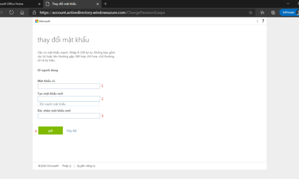The image size is (299, 179).
Task: Click the InPrivate badge
Action: coord(288,12)
